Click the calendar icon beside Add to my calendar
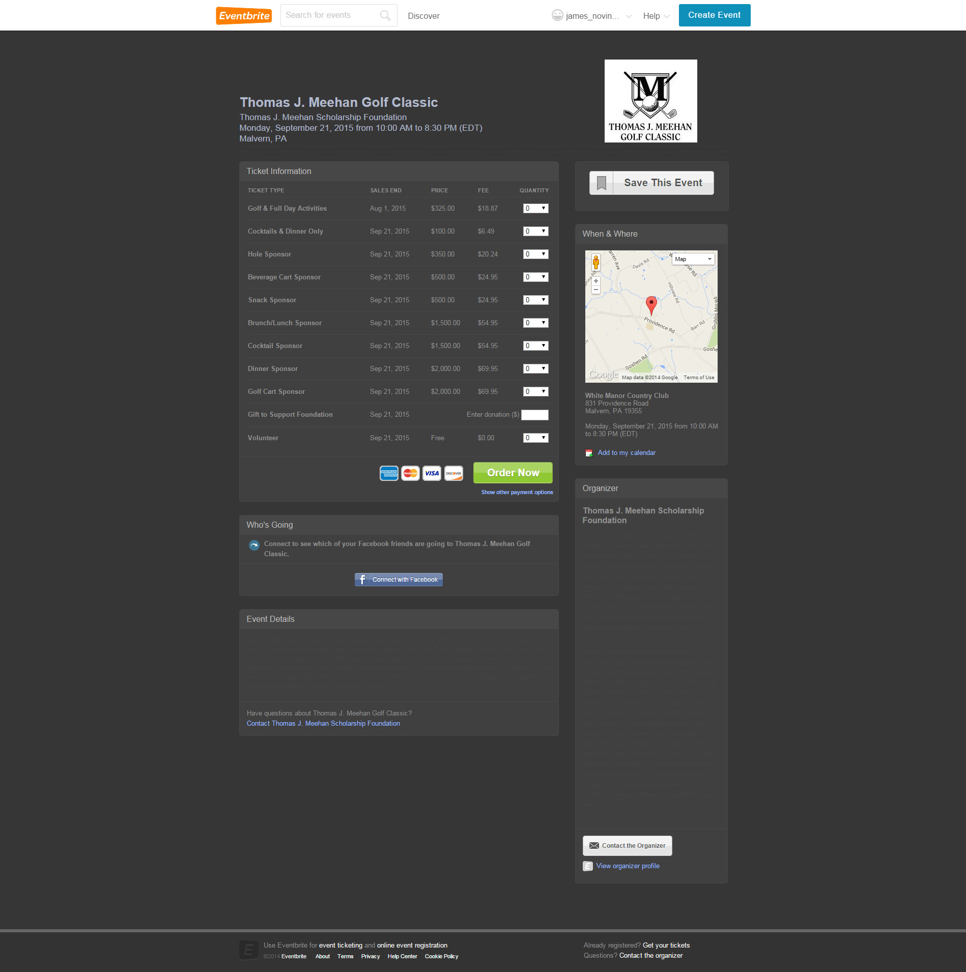Screen dimensions: 966x972 589,453
